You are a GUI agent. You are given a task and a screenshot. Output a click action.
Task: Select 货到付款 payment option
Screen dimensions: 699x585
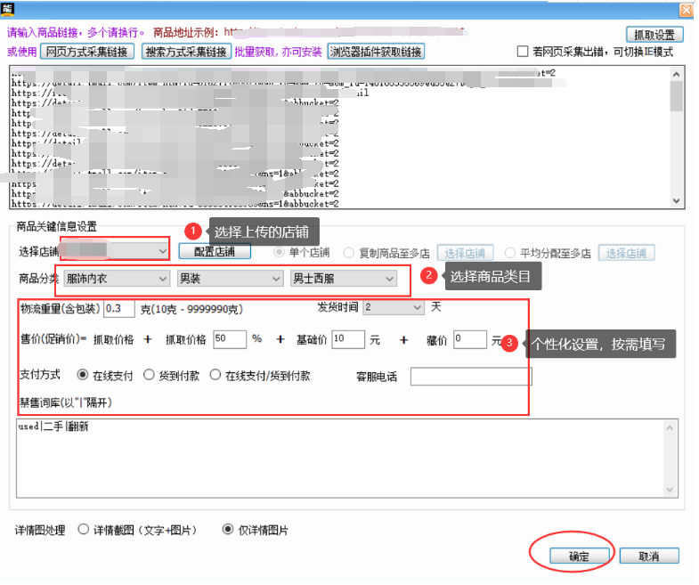(149, 375)
